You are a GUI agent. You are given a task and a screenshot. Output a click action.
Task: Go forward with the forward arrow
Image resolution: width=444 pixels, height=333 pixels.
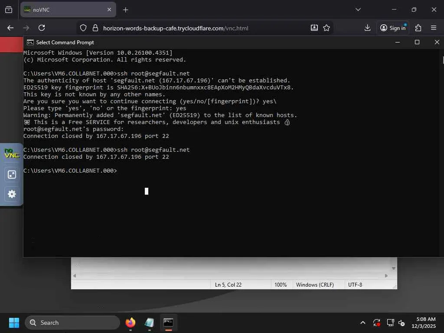26,28
